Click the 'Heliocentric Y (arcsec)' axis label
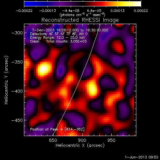The height and width of the screenshot is (160, 160). pos(6,80)
